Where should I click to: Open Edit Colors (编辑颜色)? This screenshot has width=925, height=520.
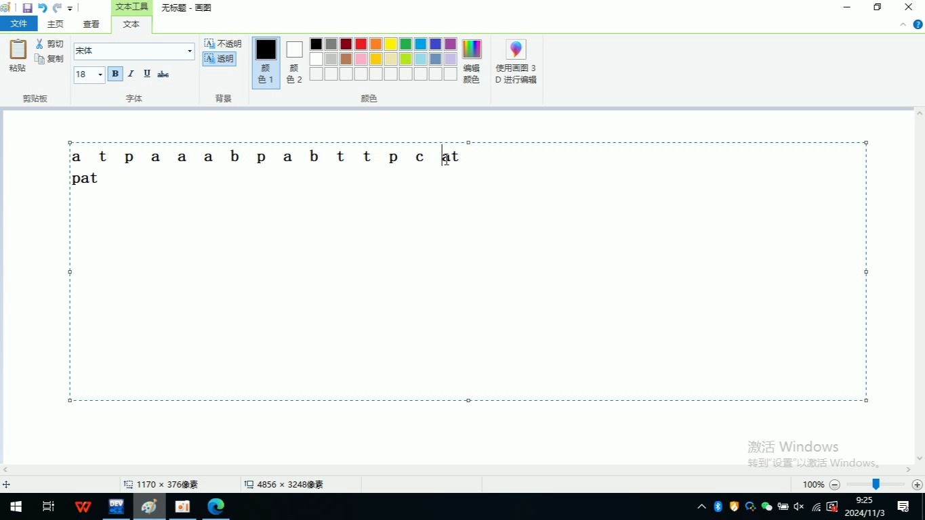(472, 62)
